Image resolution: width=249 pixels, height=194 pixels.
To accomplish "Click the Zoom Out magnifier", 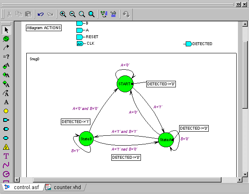I will 72,14.
